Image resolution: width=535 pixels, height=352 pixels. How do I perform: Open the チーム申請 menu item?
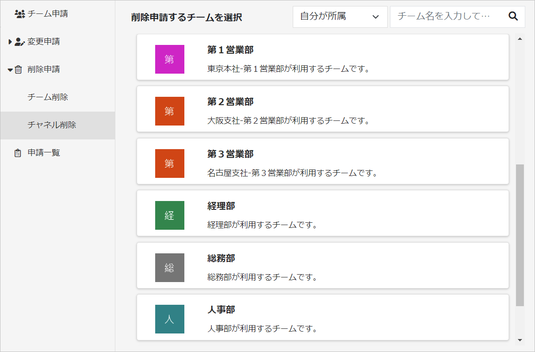[48, 13]
